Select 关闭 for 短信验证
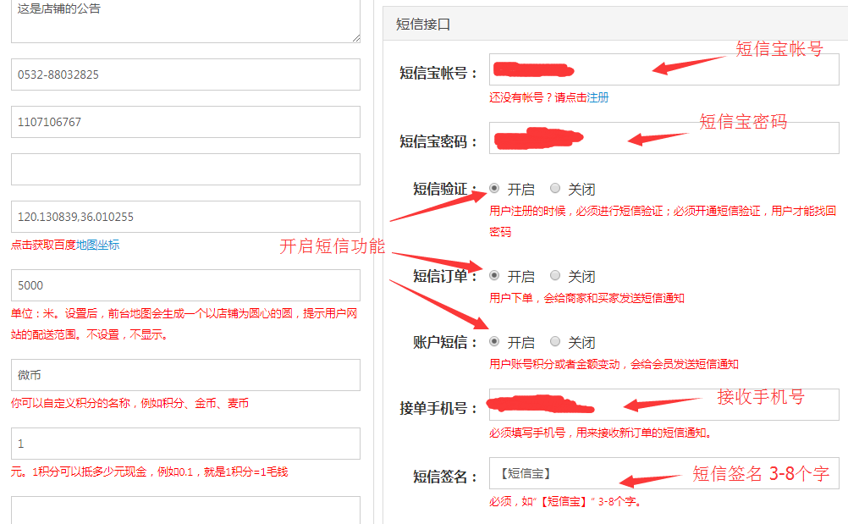848x524 pixels. pos(555,188)
